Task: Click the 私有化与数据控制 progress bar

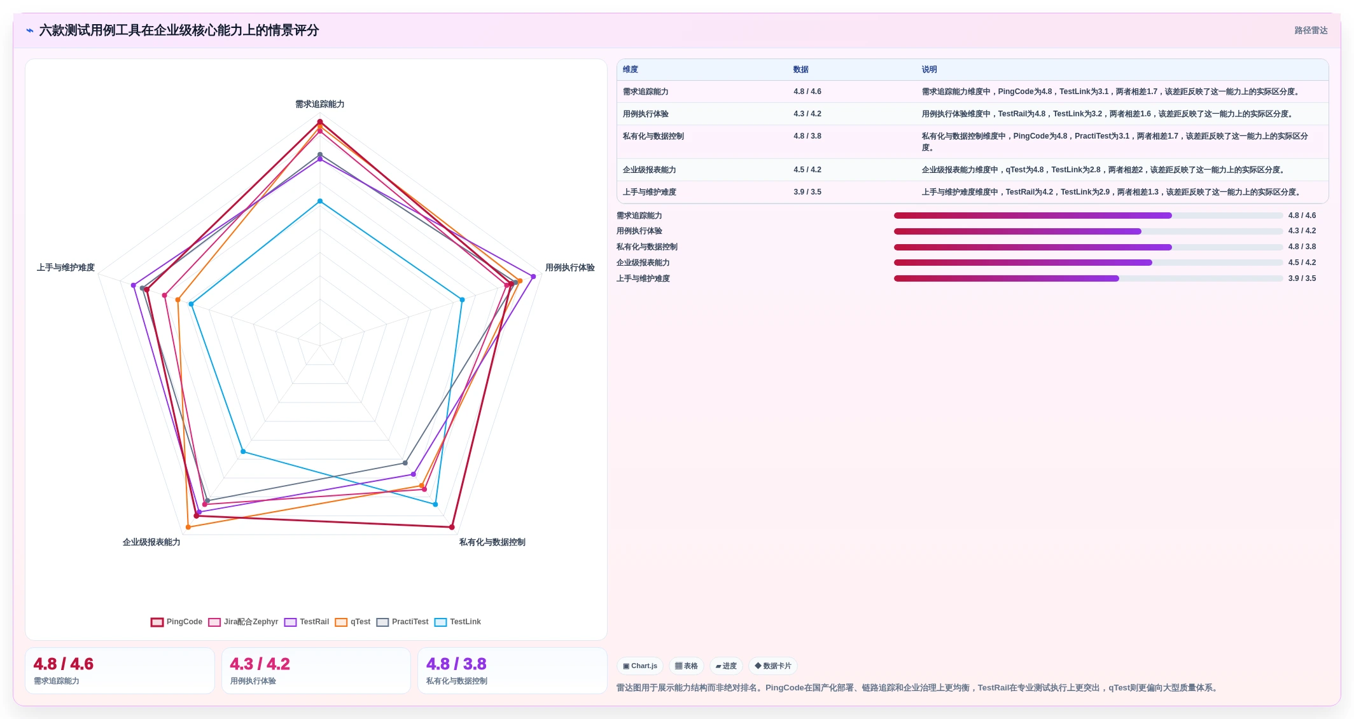Action: coord(1088,247)
